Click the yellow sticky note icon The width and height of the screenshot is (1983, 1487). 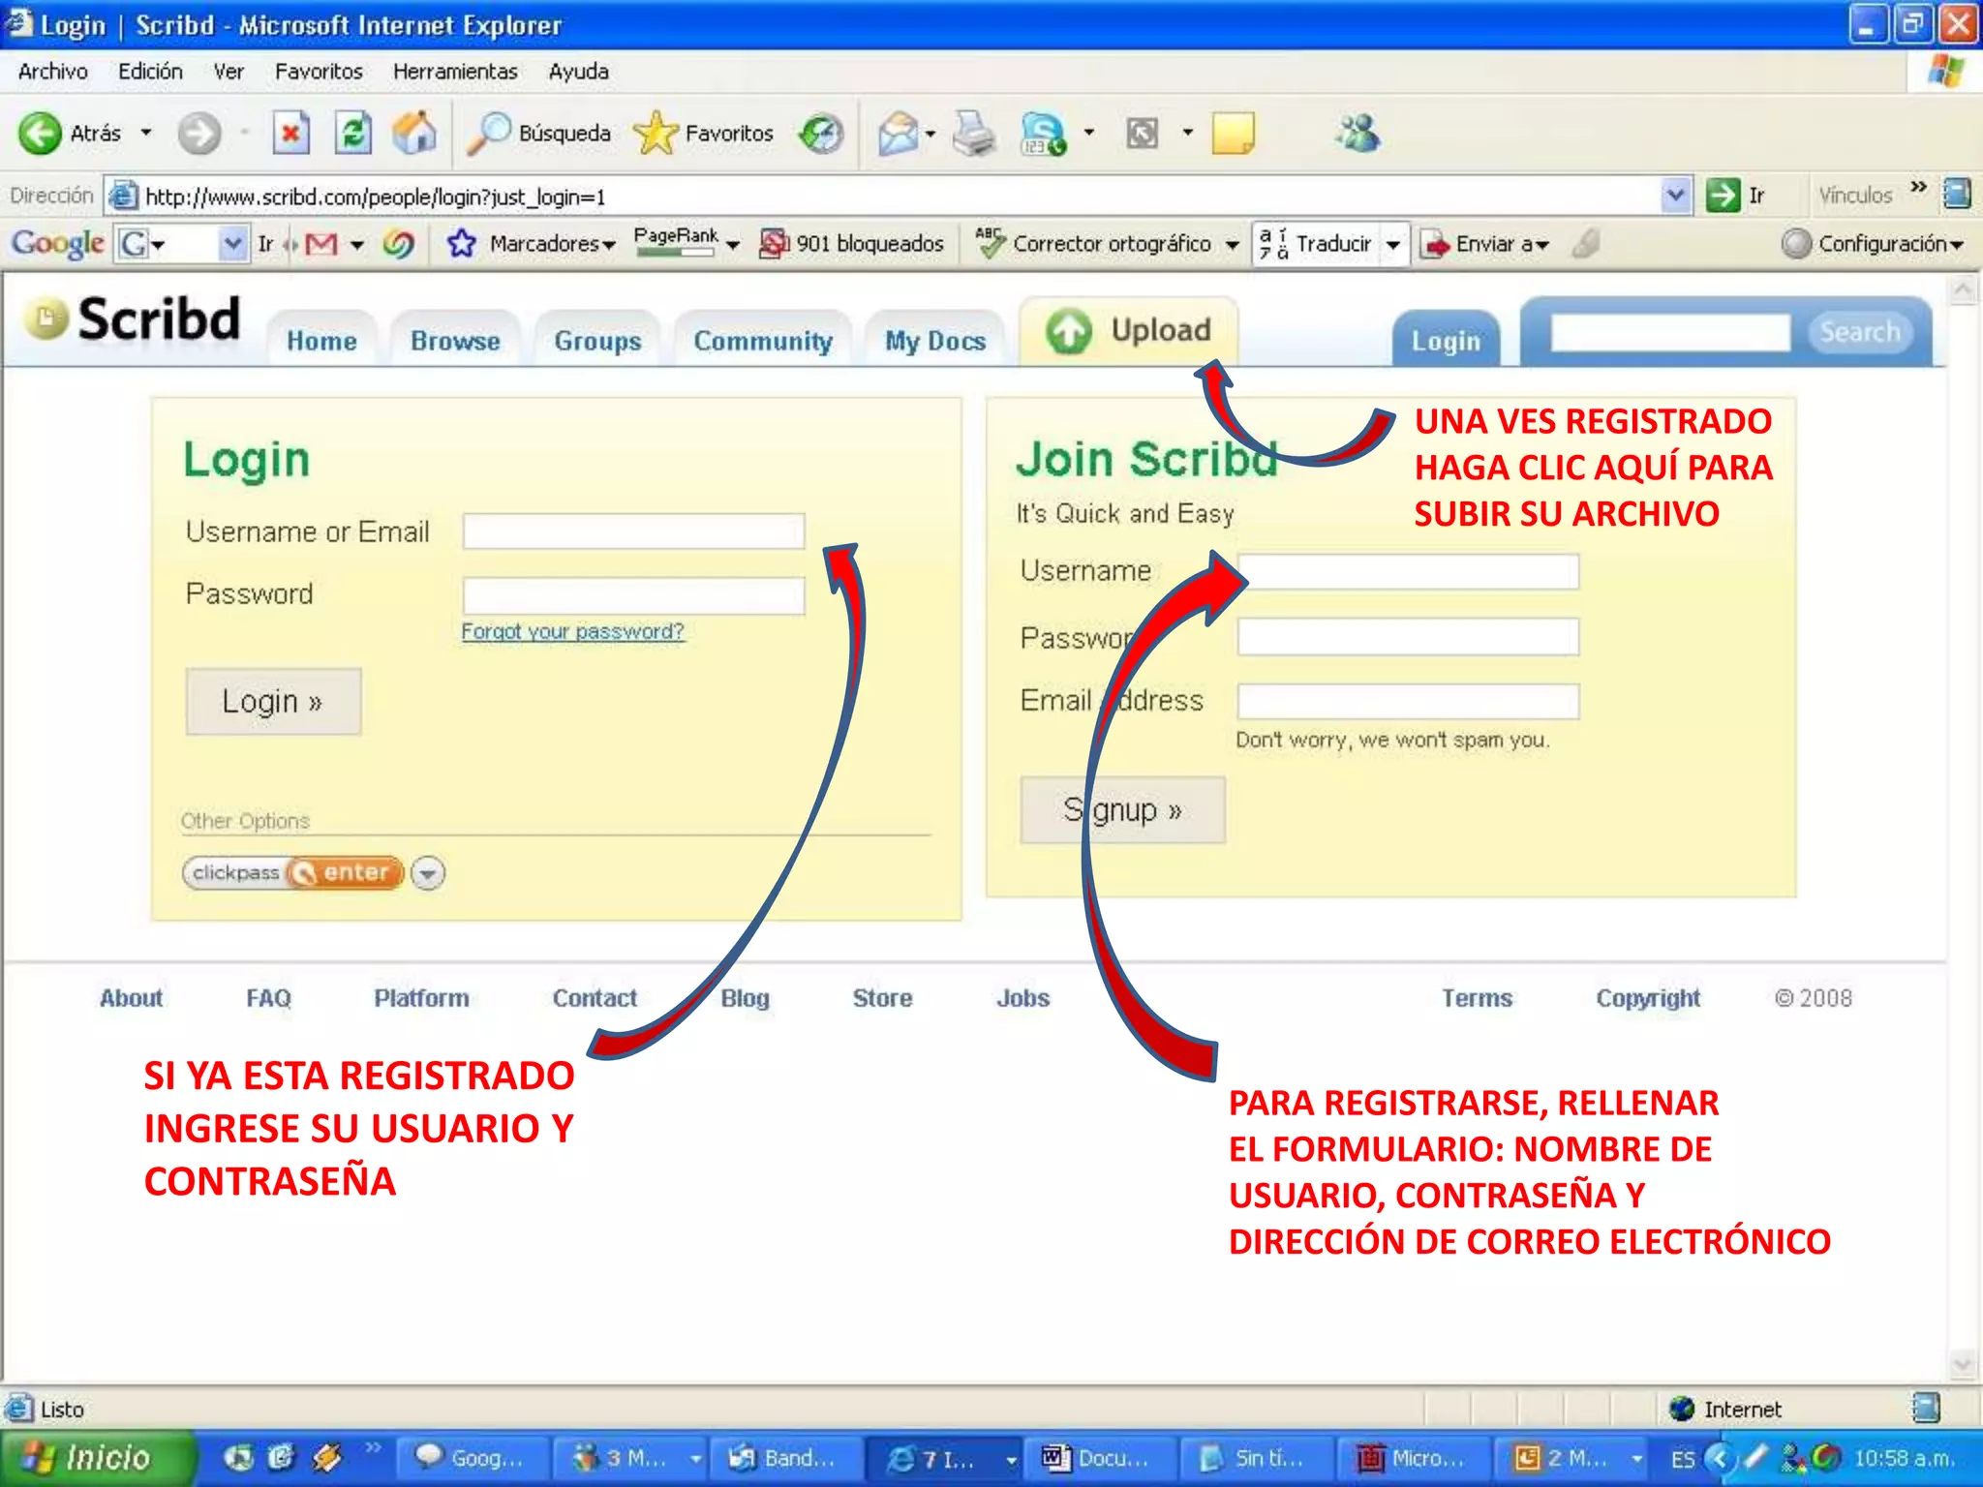coord(1233,134)
